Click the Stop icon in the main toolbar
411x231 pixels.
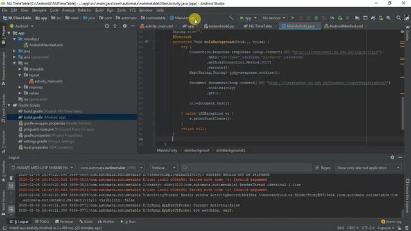(347, 18)
